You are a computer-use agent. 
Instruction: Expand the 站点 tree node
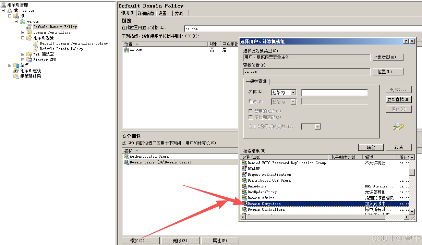point(10,65)
